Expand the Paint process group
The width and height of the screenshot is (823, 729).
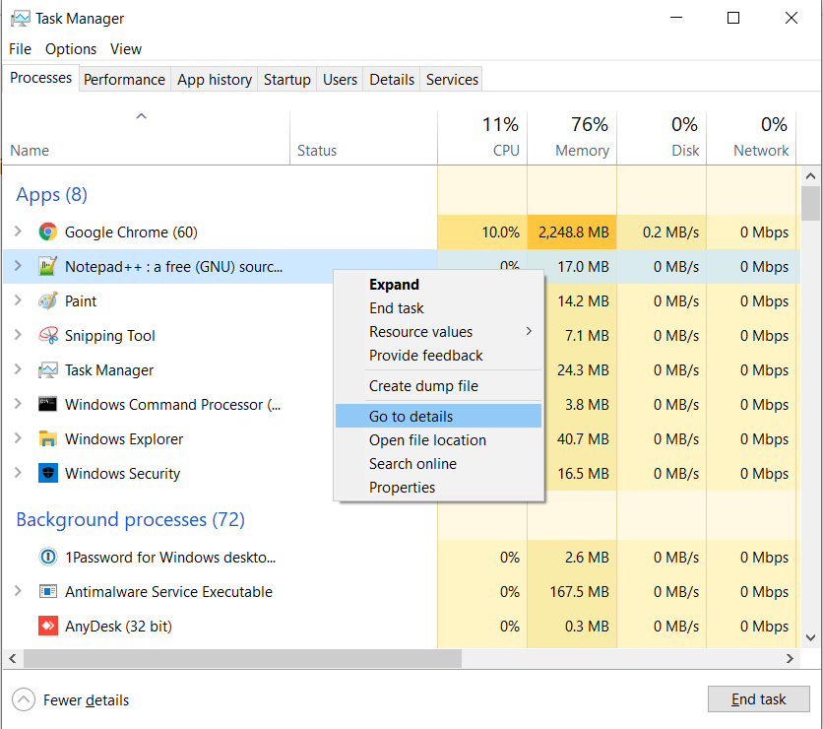point(18,299)
